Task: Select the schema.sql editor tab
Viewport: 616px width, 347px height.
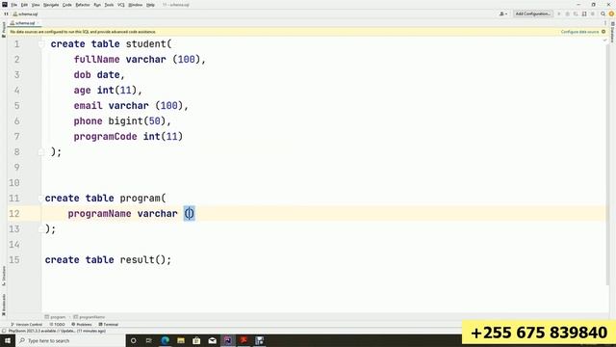Action: (x=23, y=23)
